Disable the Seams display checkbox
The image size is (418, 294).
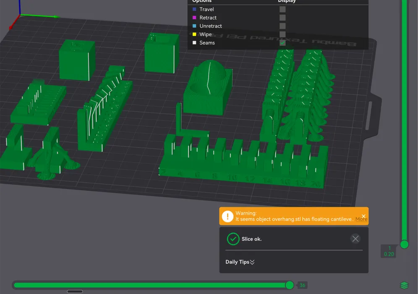pyautogui.click(x=282, y=42)
